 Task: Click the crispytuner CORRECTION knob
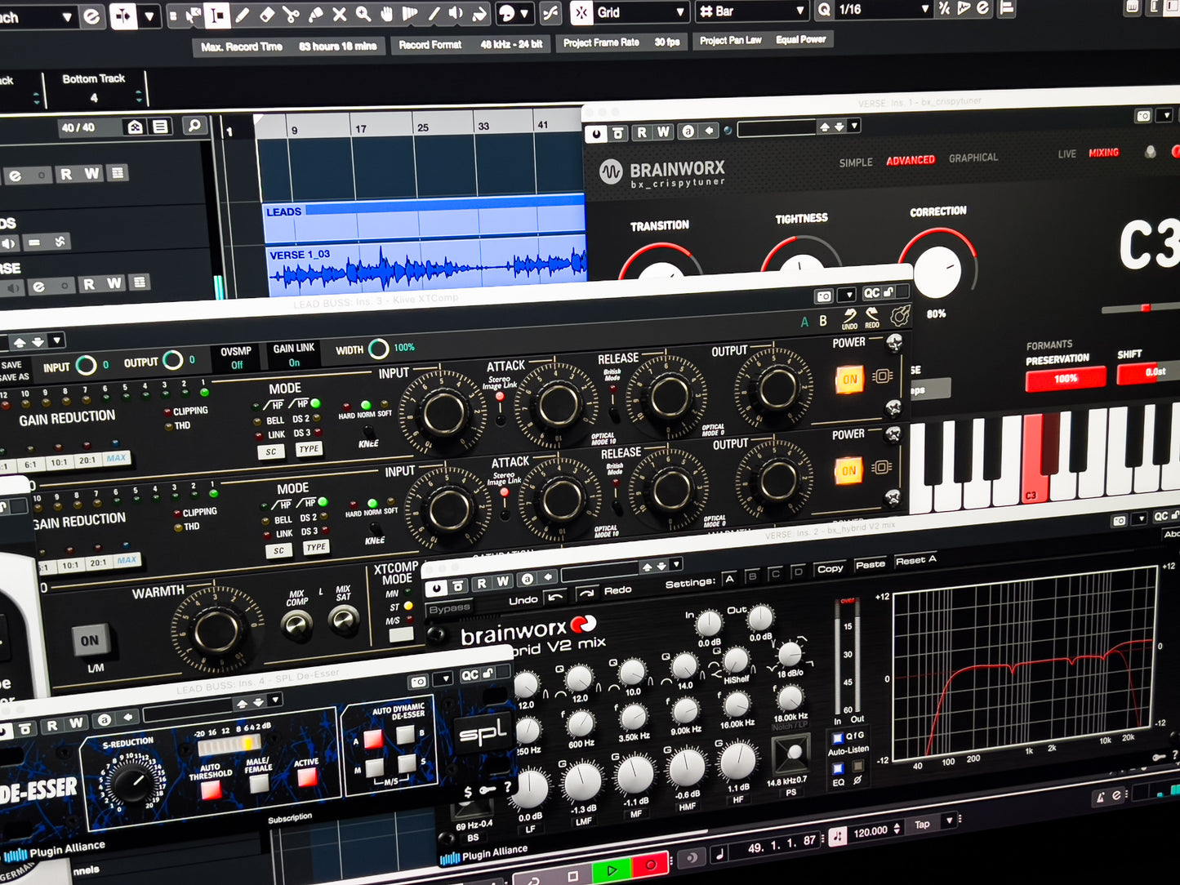click(937, 271)
